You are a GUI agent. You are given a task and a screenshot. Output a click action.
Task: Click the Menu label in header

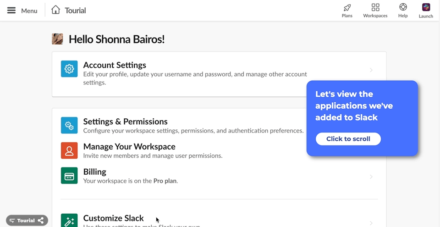(29, 11)
